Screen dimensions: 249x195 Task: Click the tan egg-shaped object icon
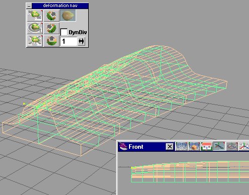[68, 16]
